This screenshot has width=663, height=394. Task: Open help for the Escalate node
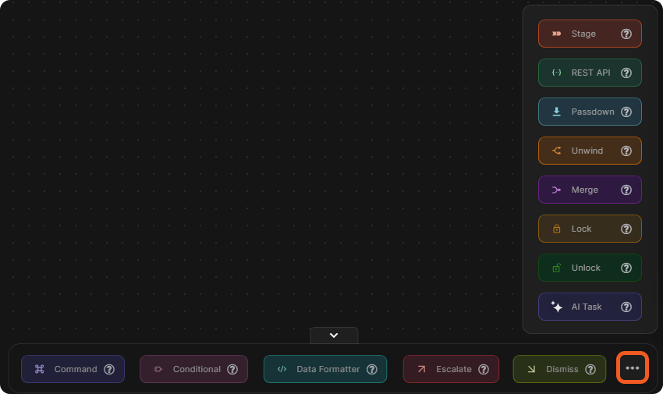click(484, 370)
